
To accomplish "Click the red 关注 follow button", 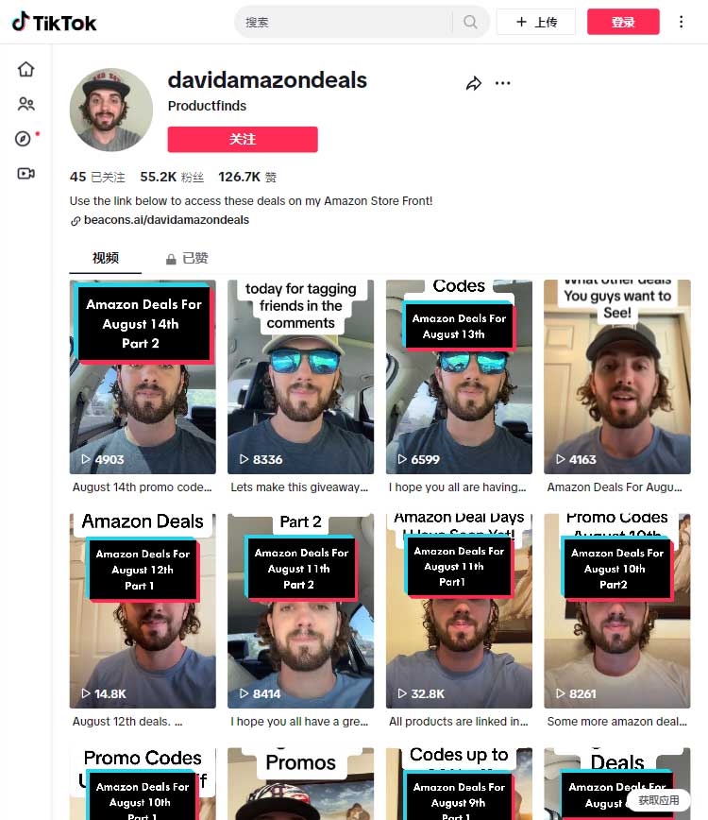I will point(243,139).
